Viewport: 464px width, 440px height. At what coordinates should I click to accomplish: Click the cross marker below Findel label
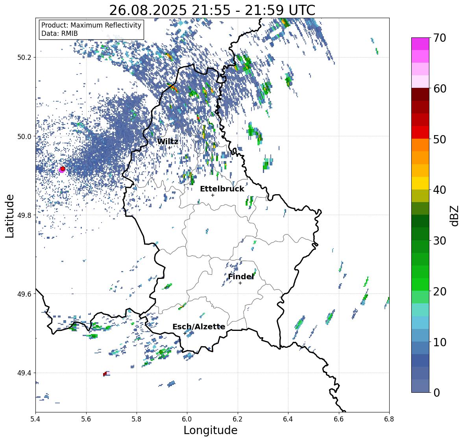[x=240, y=283]
